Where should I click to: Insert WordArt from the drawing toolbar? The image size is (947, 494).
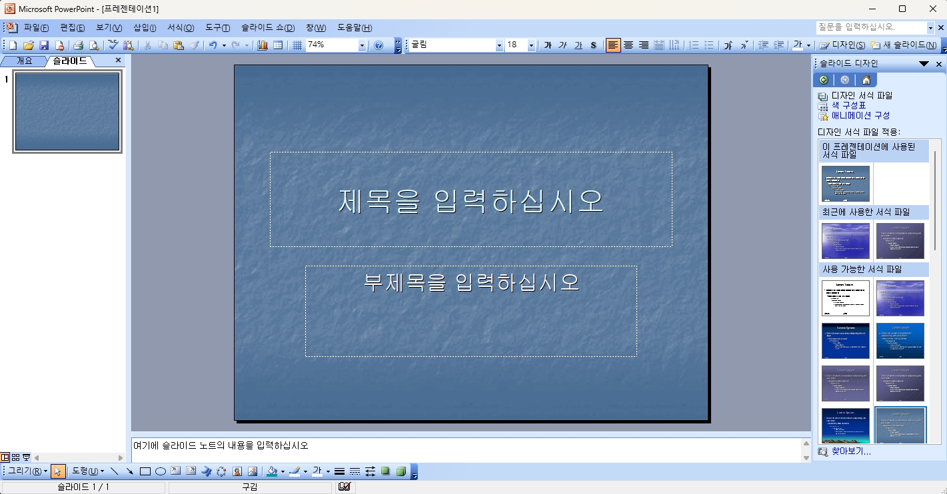tap(206, 471)
